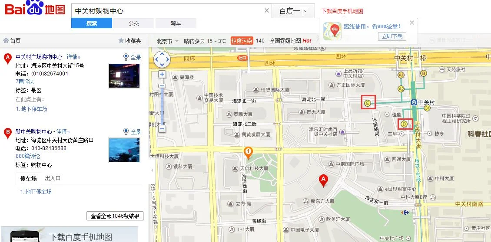Zoom out with the minus button
Viewport: 491px width, 242px height.
(162, 128)
